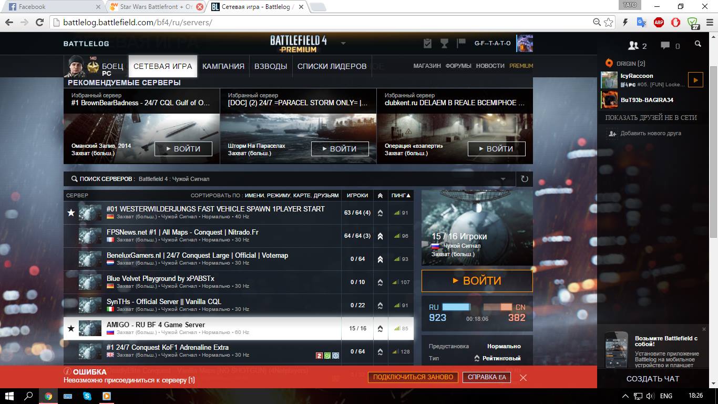Show hidden system tray icons
This screenshot has width=718, height=404.
coord(625,396)
